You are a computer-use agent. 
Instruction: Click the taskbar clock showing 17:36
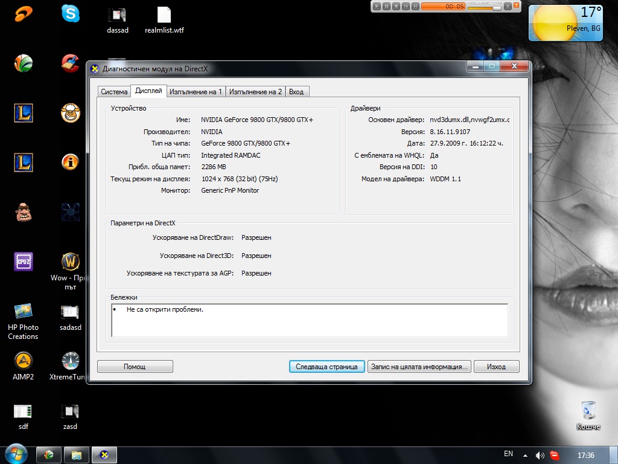tap(585, 456)
